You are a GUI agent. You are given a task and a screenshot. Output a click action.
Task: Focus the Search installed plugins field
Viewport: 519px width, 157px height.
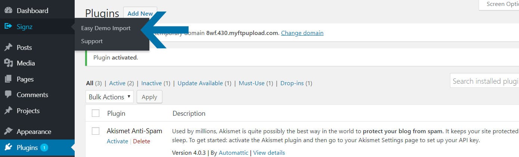(485, 81)
